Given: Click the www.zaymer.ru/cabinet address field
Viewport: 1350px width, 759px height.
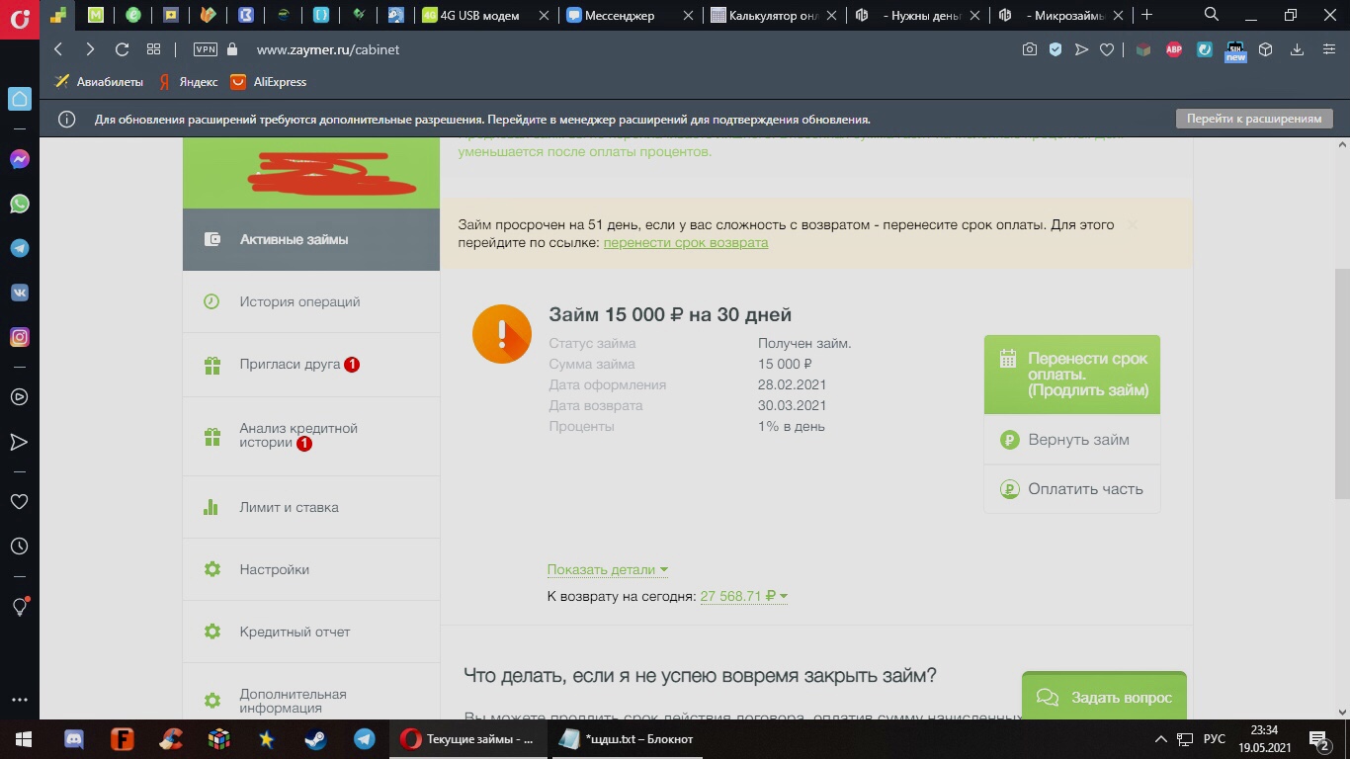Looking at the screenshot, I should pyautogui.click(x=327, y=49).
